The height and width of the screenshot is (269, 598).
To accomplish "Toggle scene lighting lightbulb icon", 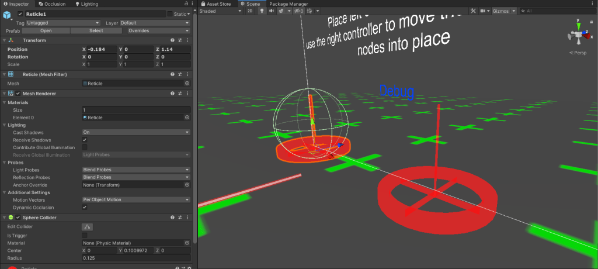I will click(x=262, y=11).
